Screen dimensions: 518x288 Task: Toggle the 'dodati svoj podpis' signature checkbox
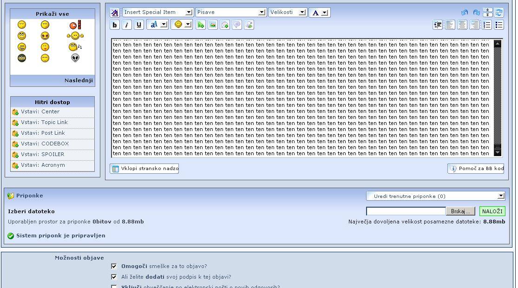point(114,277)
